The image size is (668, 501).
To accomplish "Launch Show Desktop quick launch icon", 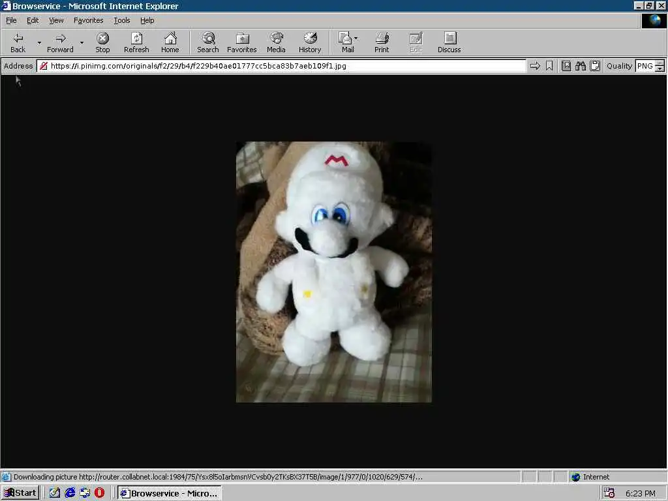I will (55, 493).
